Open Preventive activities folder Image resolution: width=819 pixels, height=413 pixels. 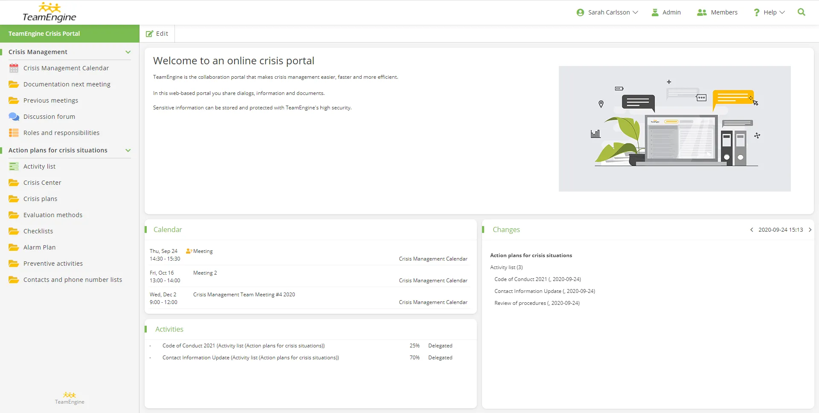tap(53, 264)
